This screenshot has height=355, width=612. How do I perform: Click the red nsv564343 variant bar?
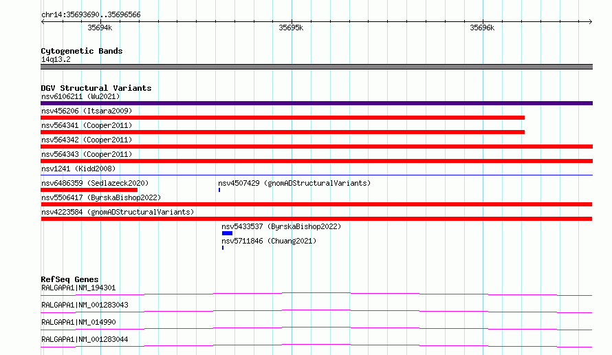(316, 161)
